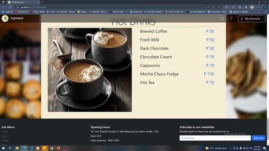Open Visual Studio Code from taskbar
The width and height of the screenshot is (269, 151).
[x=31, y=148]
